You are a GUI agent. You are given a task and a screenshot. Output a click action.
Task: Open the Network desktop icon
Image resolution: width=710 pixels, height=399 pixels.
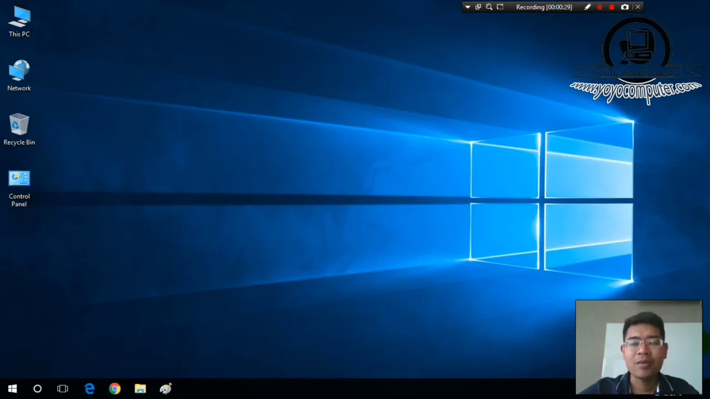(x=19, y=72)
